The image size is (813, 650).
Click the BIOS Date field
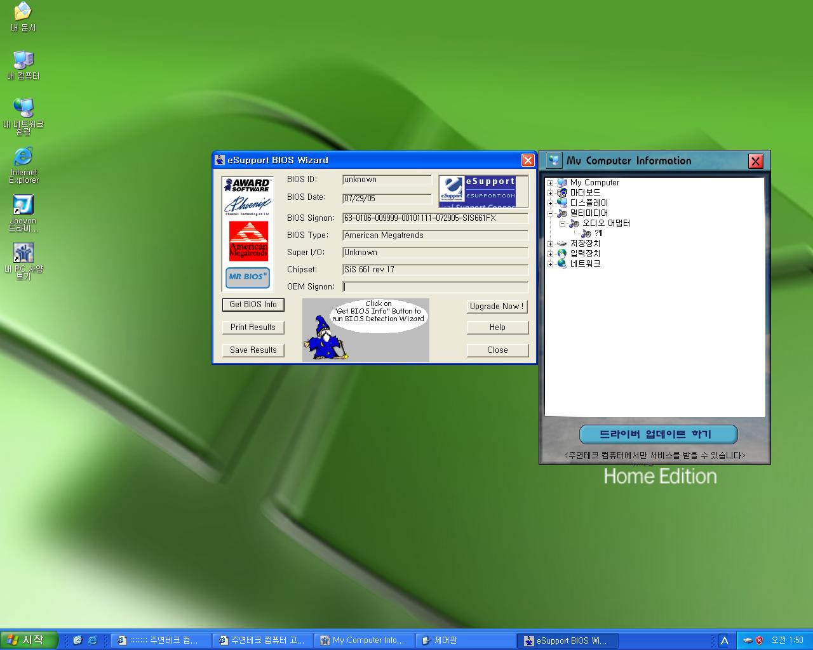[x=387, y=199]
